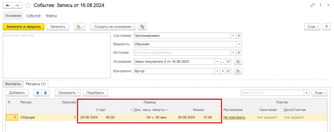Image resolution: width=334 pixels, height=132 pixels.
Task: Open the Источник value form icon
Action: 239,52
